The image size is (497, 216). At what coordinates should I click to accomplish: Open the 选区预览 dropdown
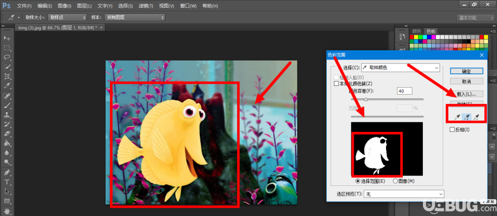pyautogui.click(x=404, y=194)
